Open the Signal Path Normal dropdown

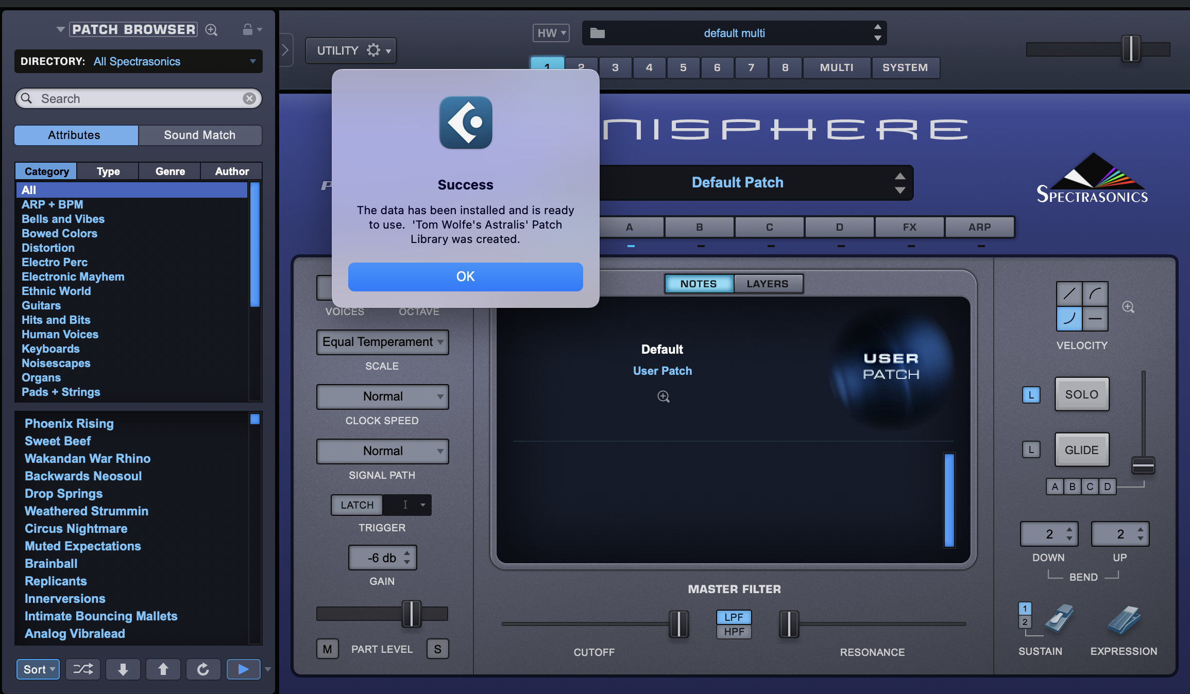383,451
